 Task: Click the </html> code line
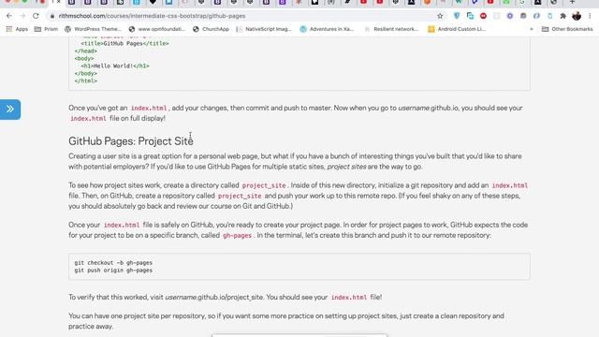click(86, 81)
